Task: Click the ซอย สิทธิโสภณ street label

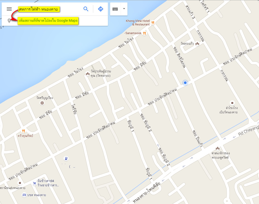Action: pos(180,57)
